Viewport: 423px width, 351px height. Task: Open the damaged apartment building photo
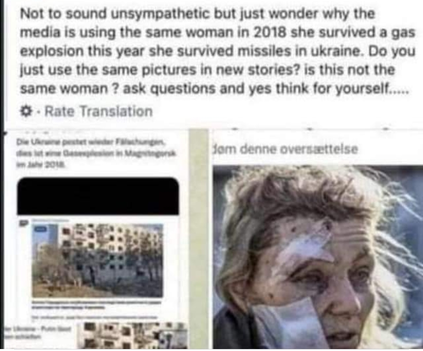click(x=98, y=260)
